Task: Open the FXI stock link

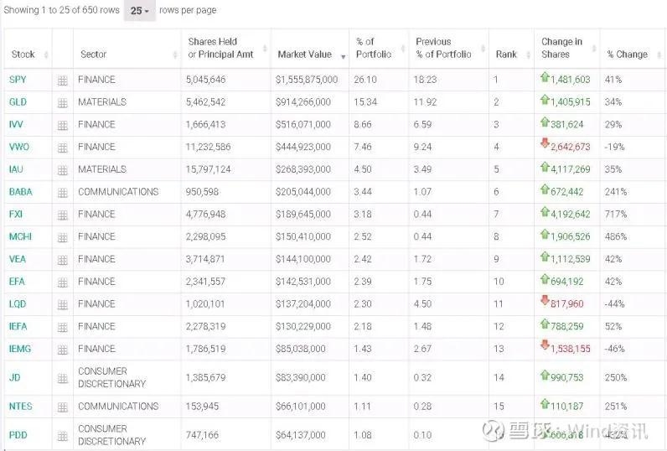Action: (16, 215)
